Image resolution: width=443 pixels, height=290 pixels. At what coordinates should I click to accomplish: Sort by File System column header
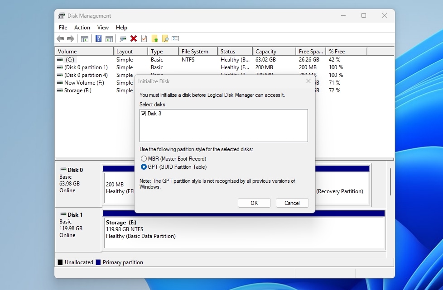point(198,51)
